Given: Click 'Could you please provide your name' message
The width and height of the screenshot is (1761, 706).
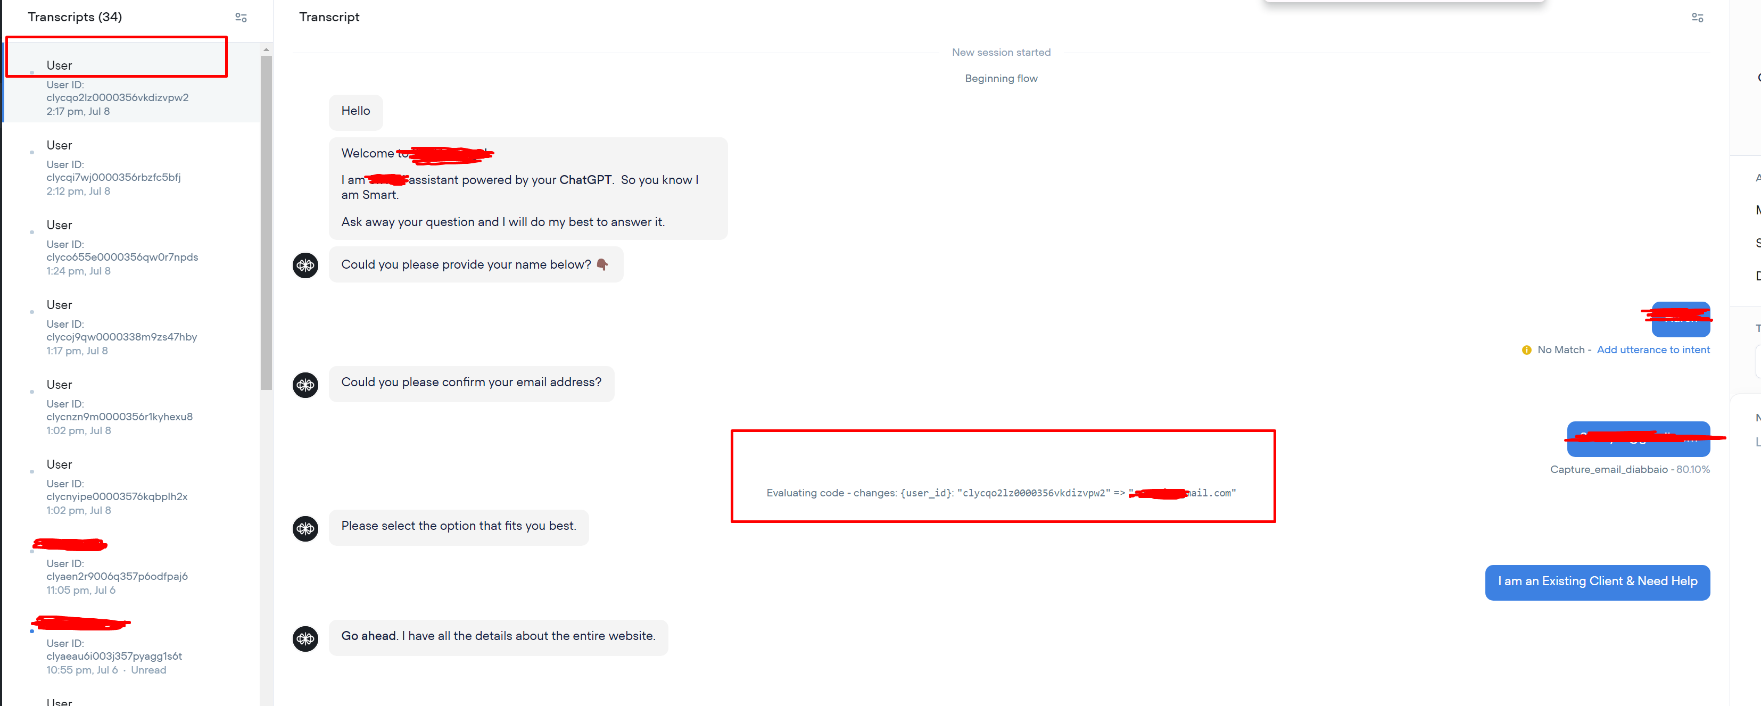Looking at the screenshot, I should pyautogui.click(x=476, y=264).
